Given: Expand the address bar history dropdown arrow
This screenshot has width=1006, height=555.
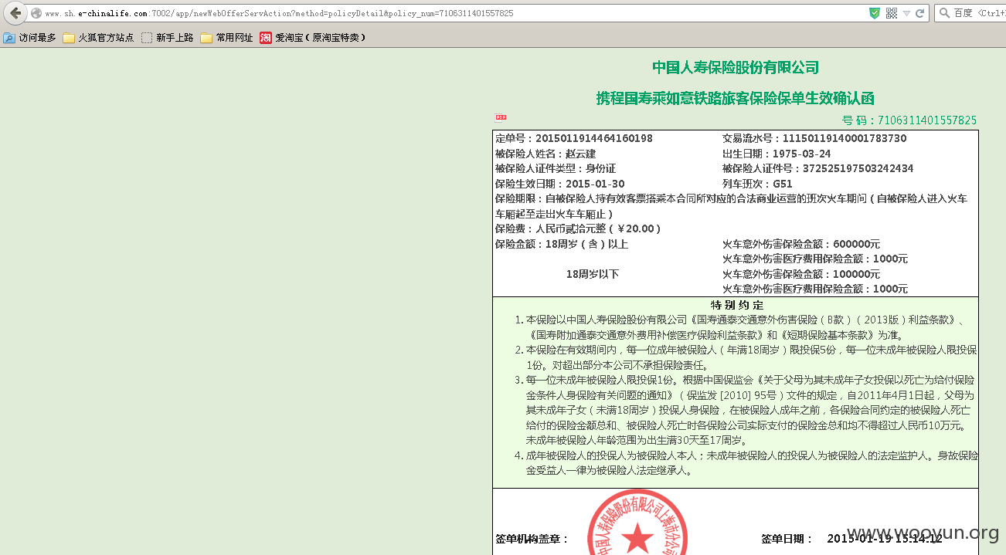Looking at the screenshot, I should (x=906, y=13).
